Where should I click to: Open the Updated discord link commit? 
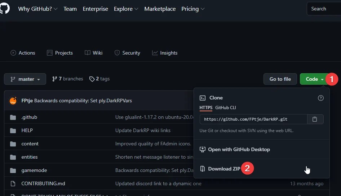tap(158, 183)
